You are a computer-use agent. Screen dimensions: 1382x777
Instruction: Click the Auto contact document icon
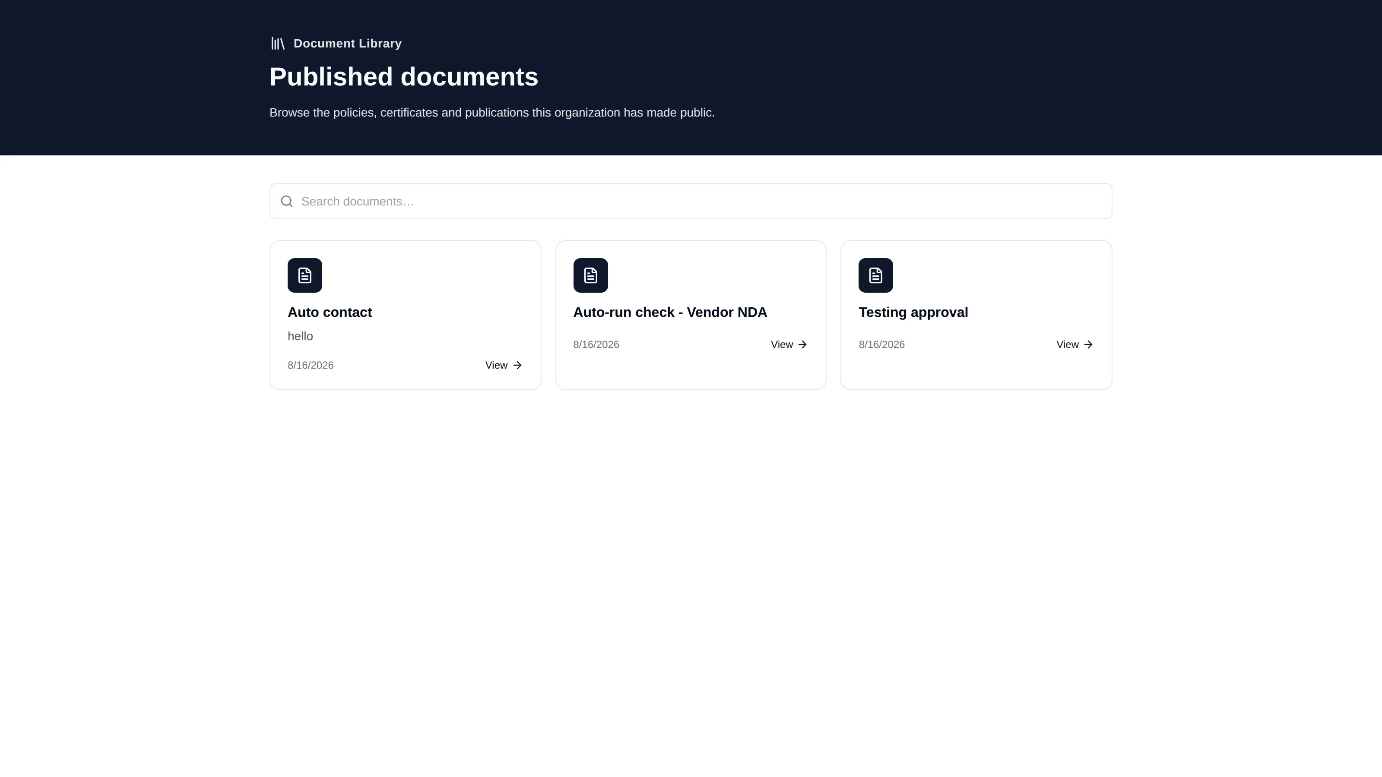coord(305,275)
